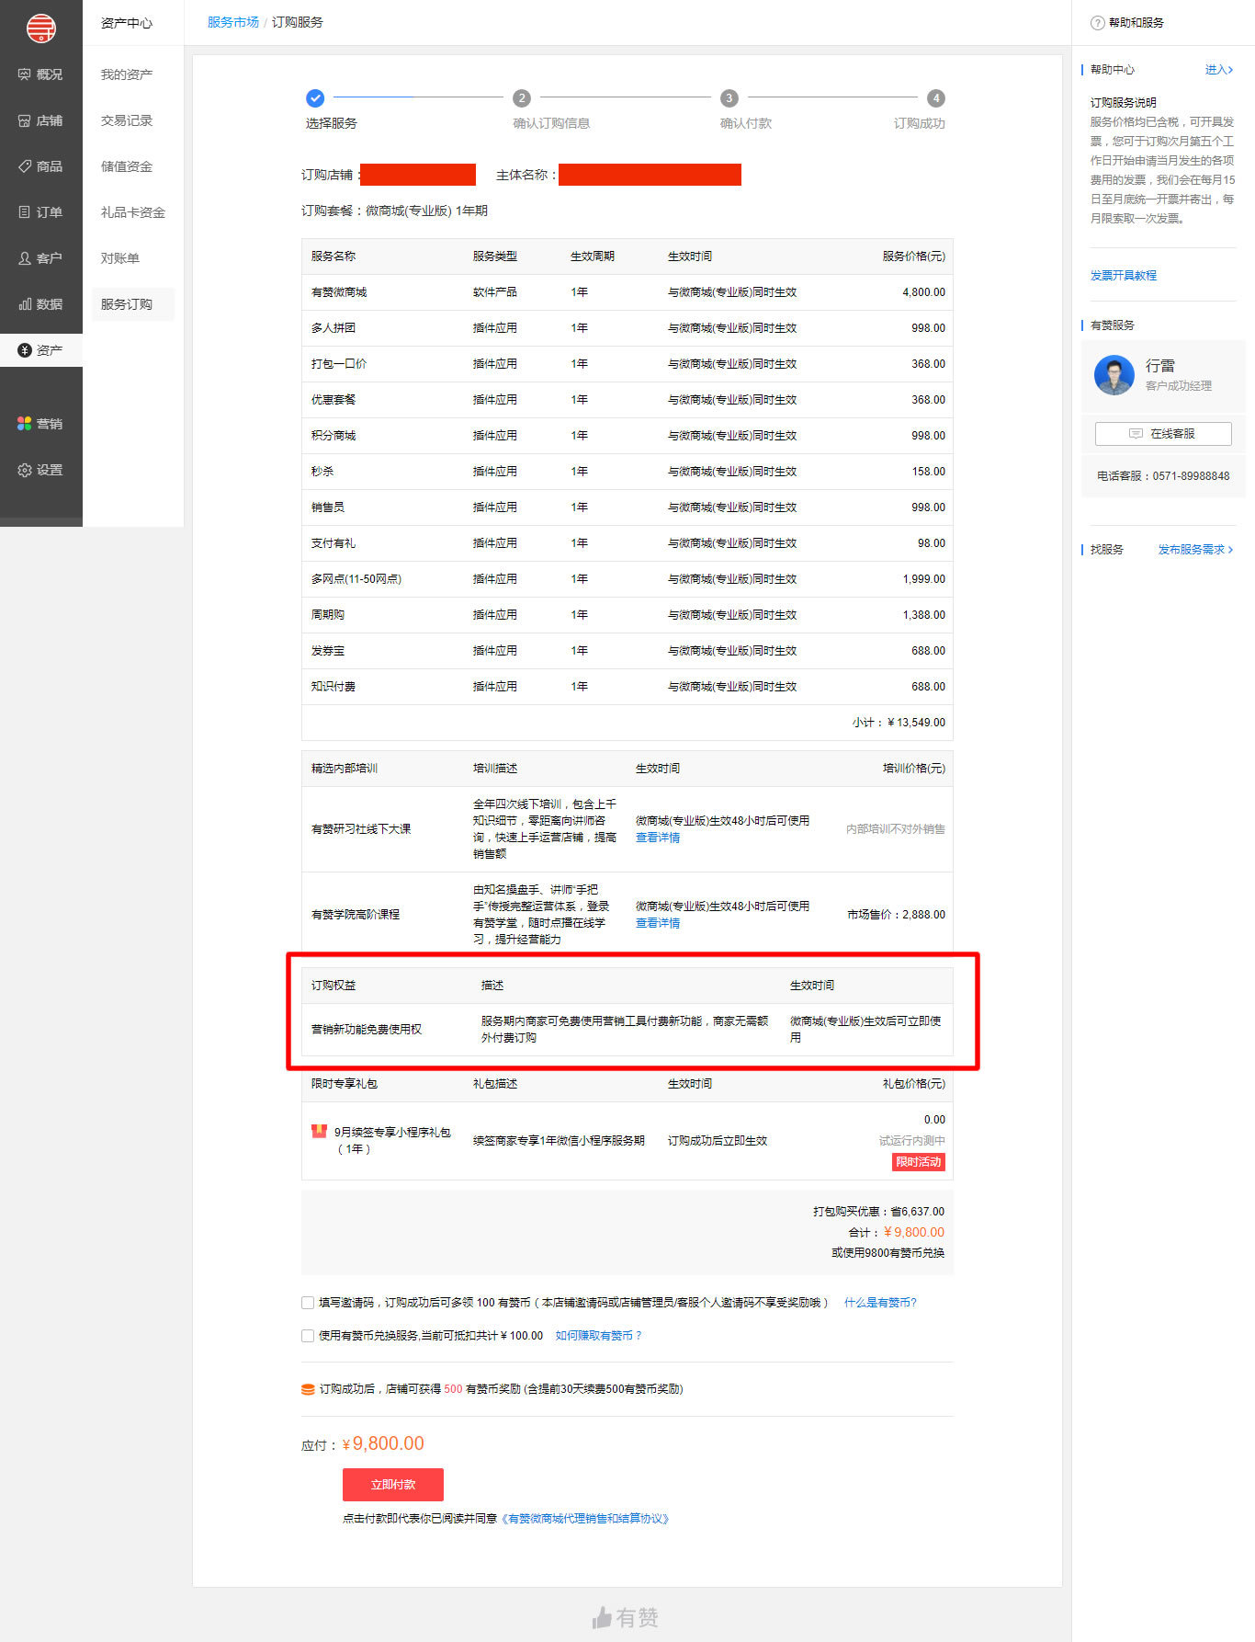Select 我的资产 submenu item
This screenshot has width=1255, height=1642.
(127, 74)
